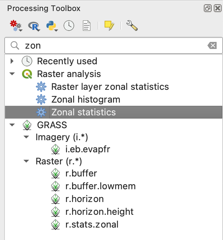Float the Processing Toolbox panel
Image resolution: width=223 pixels, height=240 pixels.
point(208,8)
